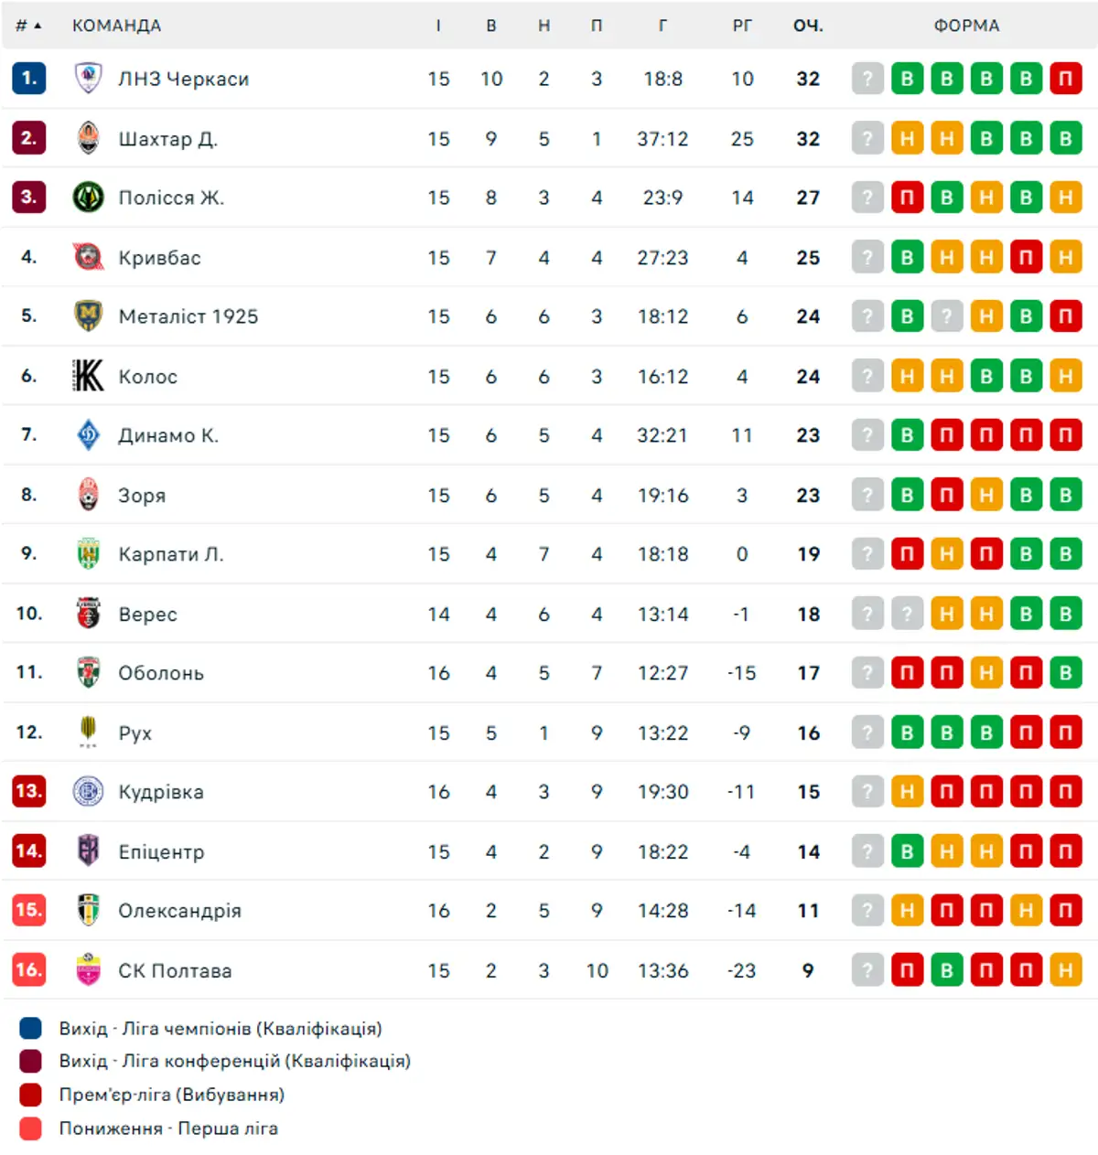Open the Карпати Л. team page
The height and width of the screenshot is (1155, 1098).
[171, 554]
